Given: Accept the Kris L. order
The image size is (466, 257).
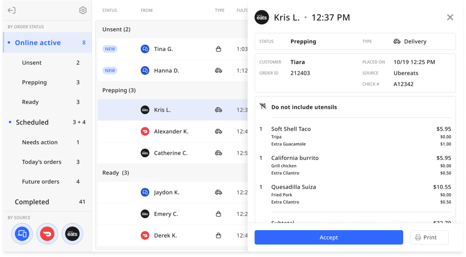Looking at the screenshot, I should point(328,237).
